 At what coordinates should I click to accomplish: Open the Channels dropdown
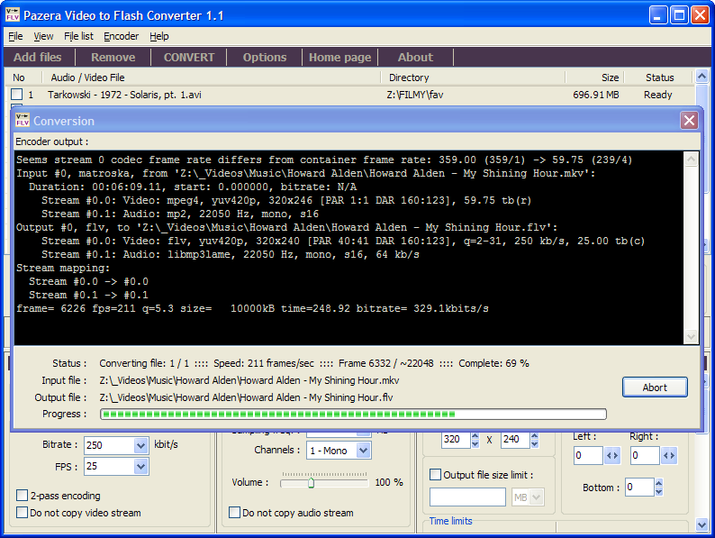[x=363, y=451]
